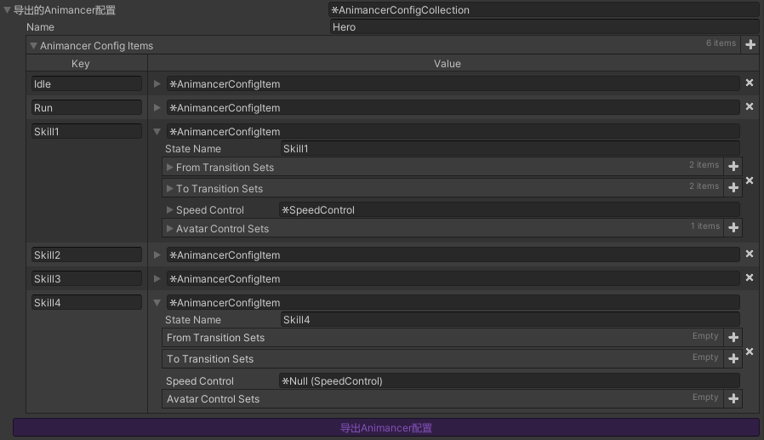Click the Run key field
This screenshot has width=764, height=440.
point(87,108)
